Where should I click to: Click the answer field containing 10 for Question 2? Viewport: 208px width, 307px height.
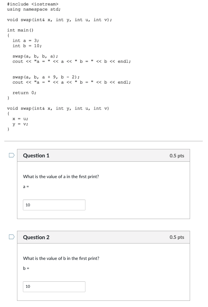coord(54,287)
